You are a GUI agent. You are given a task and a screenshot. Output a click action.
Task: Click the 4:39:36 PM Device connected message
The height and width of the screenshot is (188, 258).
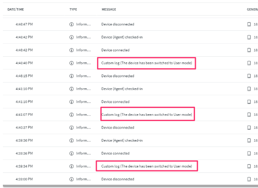tap(115, 154)
